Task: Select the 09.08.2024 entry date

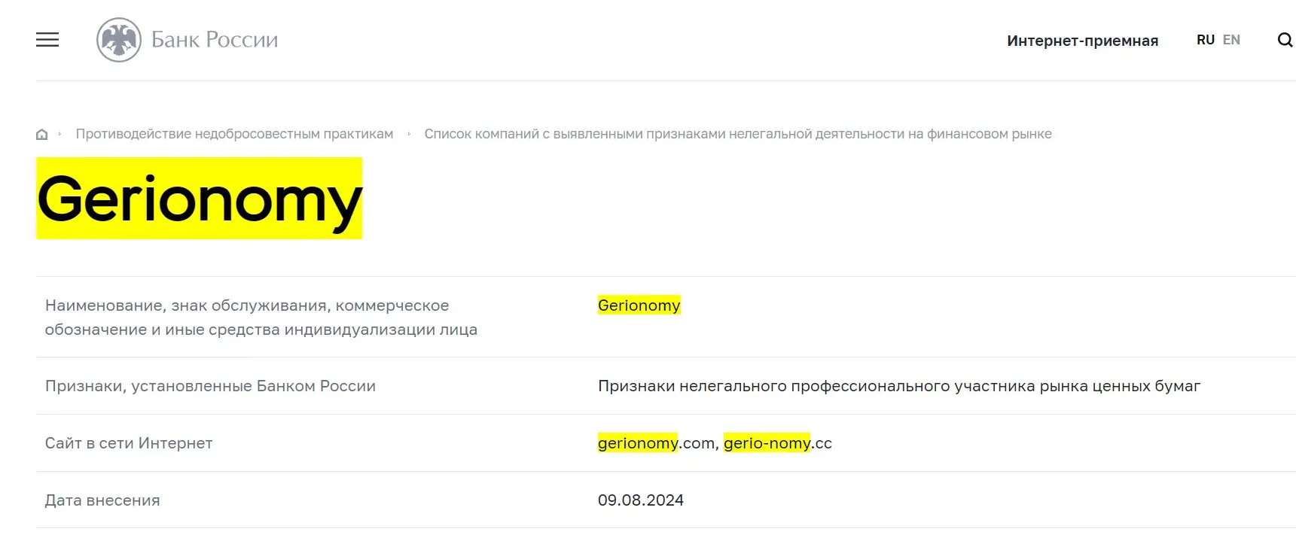Action: click(640, 500)
